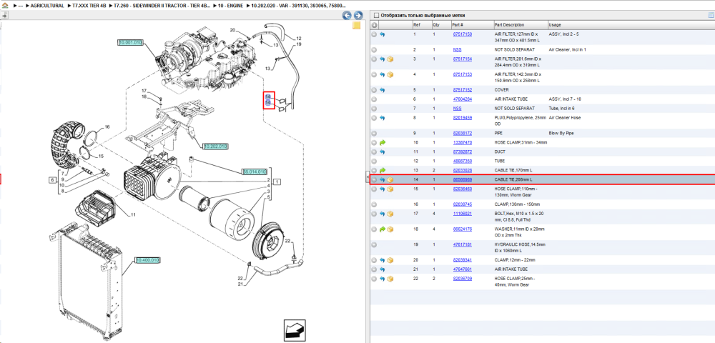The image size is (715, 343).
Task: Select grey circle for HYDRAULIC HOSE row
Action: (x=374, y=244)
